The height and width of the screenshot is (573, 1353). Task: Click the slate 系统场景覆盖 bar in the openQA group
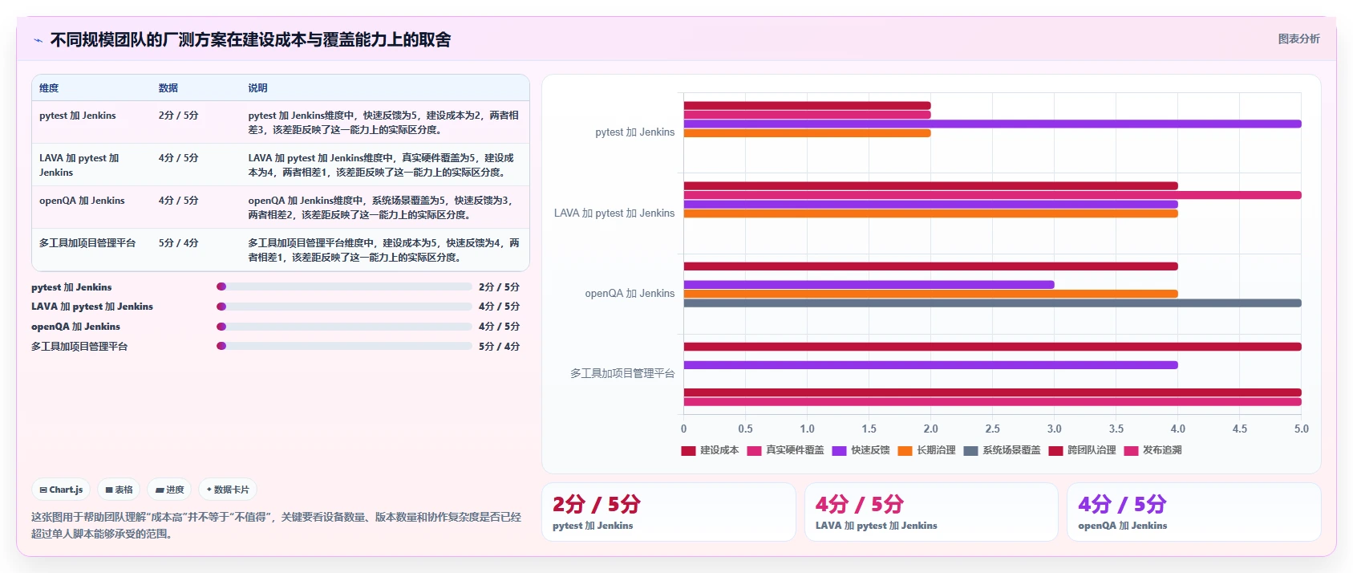click(992, 303)
